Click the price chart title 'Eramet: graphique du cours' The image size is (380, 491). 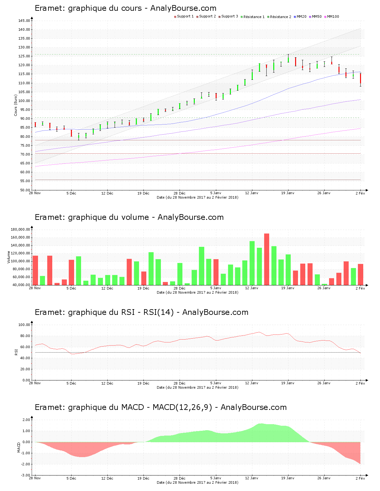coord(88,8)
